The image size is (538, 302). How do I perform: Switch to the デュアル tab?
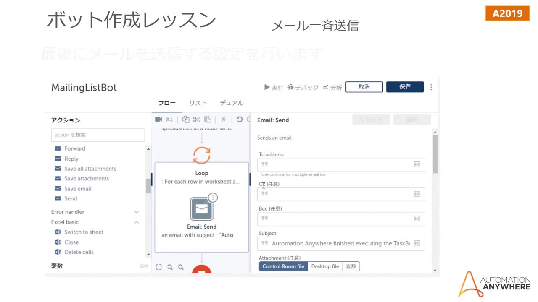click(x=232, y=103)
